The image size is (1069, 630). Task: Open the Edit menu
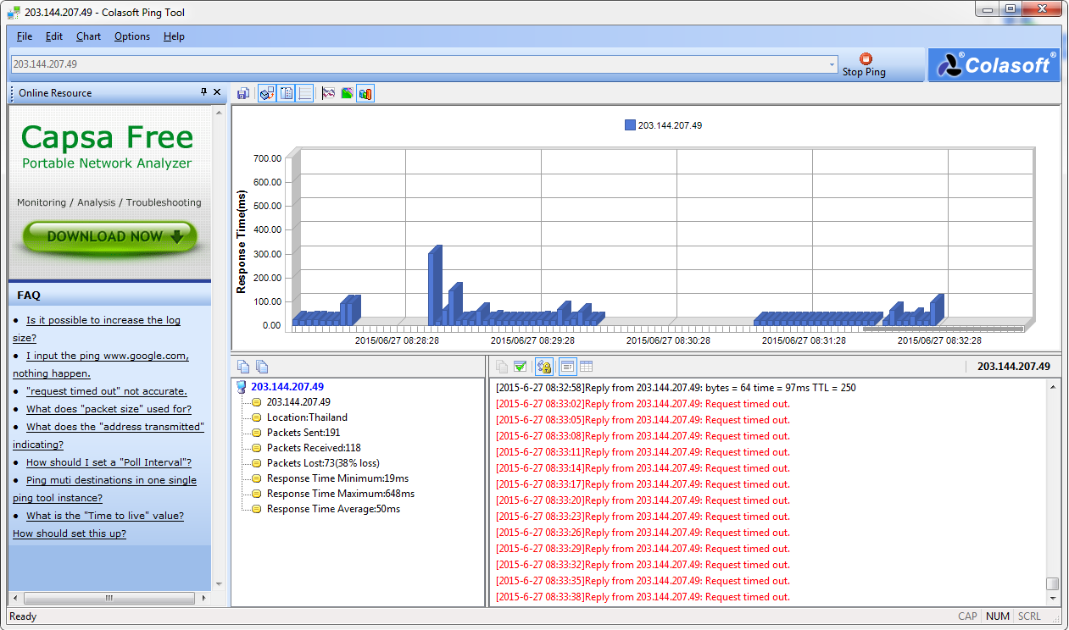pos(54,36)
